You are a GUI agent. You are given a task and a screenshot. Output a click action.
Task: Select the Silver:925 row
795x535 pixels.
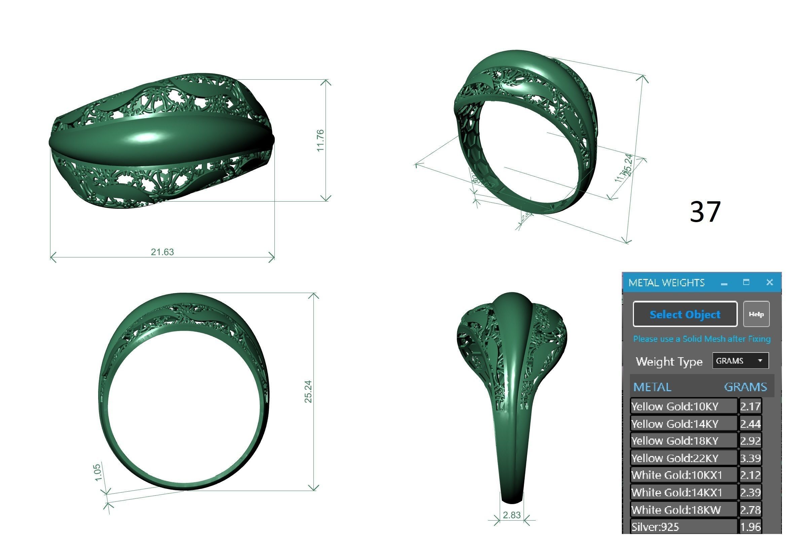point(683,527)
